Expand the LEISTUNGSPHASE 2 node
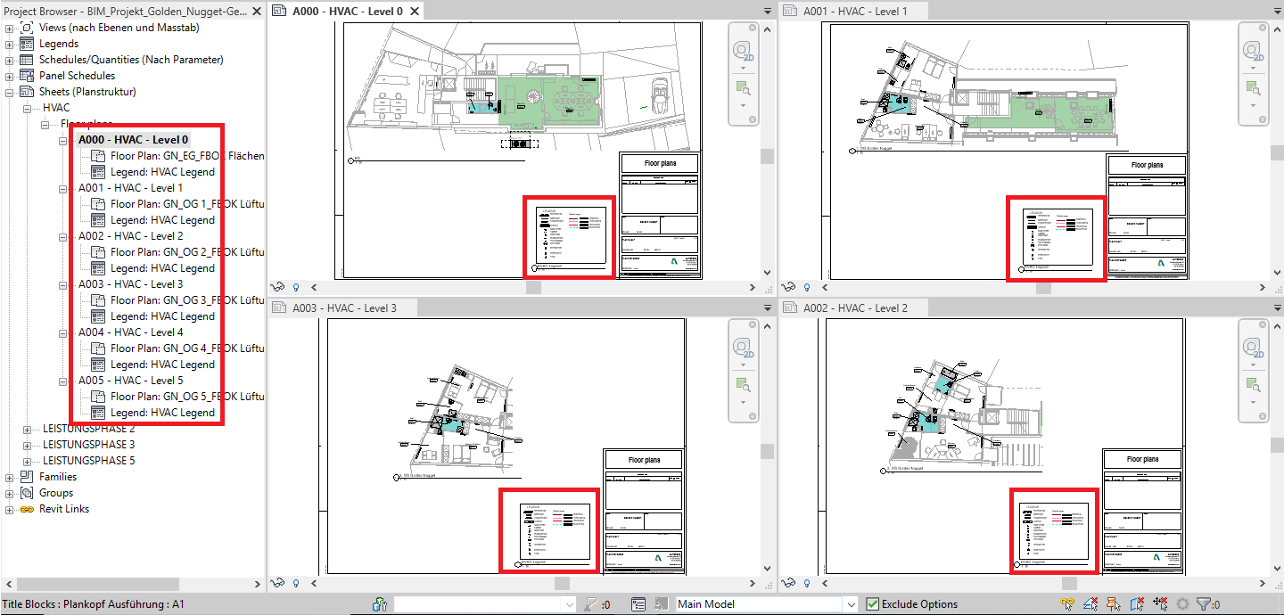Viewport: 1284px width, 615px height. (x=27, y=429)
